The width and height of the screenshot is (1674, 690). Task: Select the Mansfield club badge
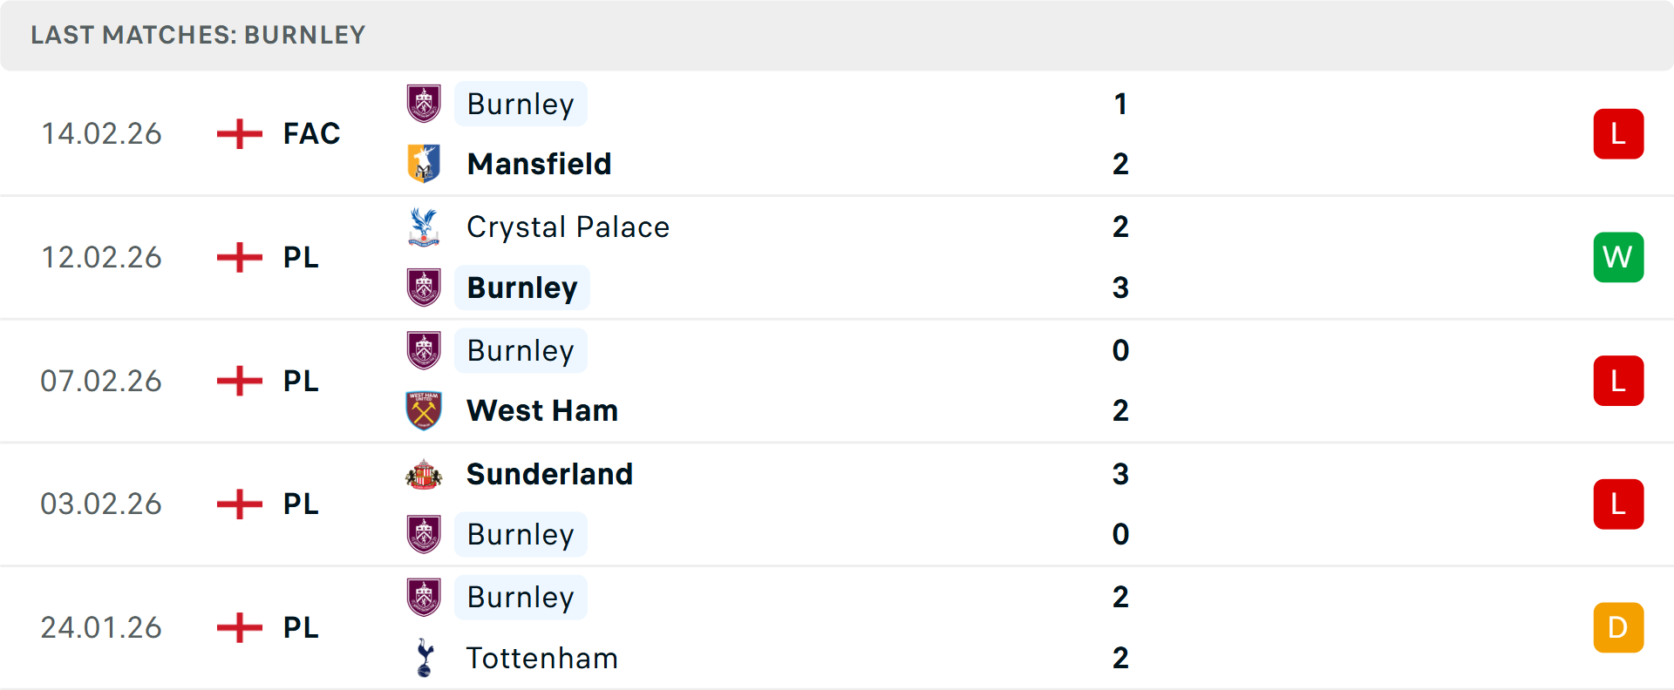tap(424, 164)
